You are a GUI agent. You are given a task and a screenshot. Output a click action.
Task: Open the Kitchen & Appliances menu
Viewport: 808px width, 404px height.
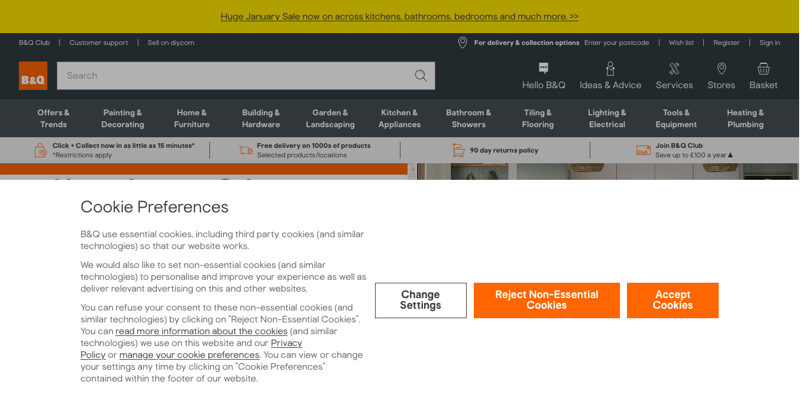coord(399,118)
